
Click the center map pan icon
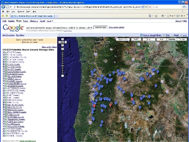[x=62, y=42]
